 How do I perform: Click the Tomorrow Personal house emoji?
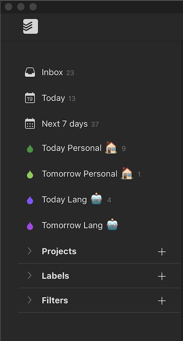[127, 173]
